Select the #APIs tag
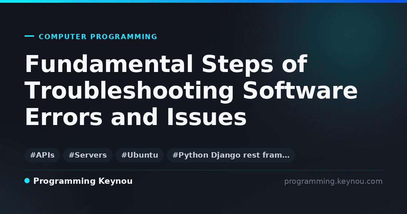 tap(42, 155)
